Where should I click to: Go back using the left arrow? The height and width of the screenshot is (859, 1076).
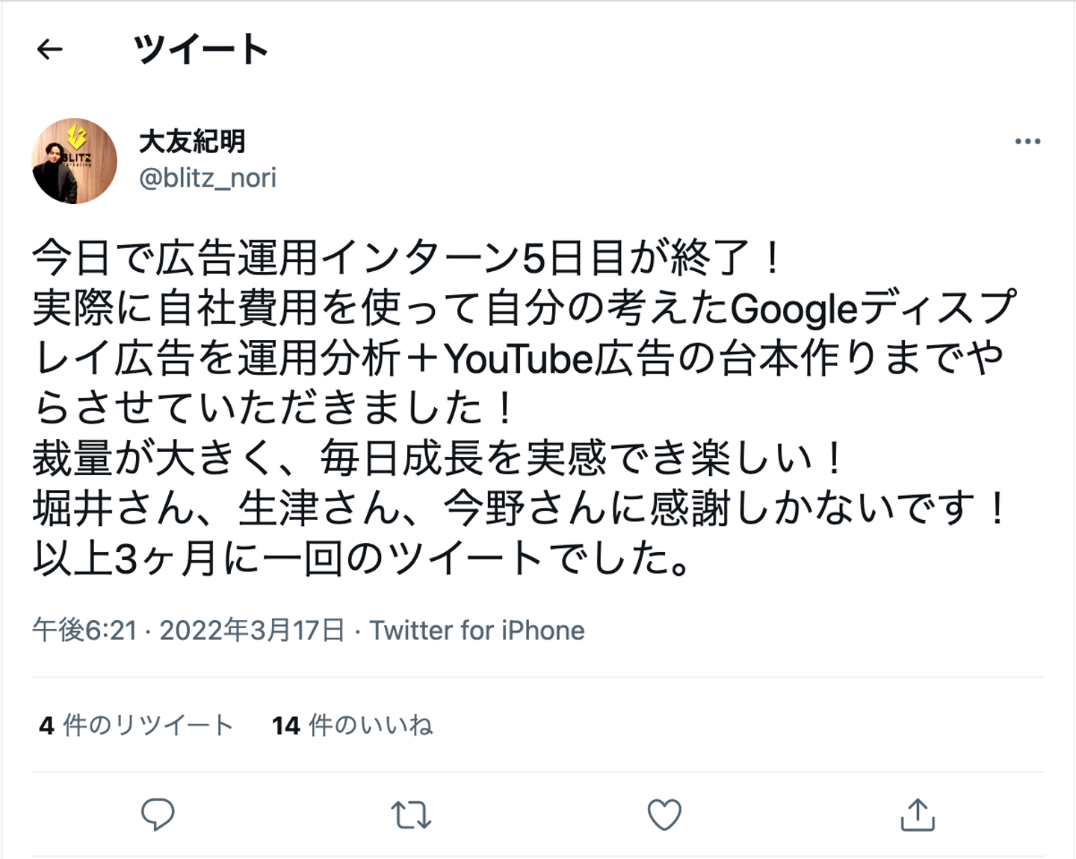pos(50,50)
